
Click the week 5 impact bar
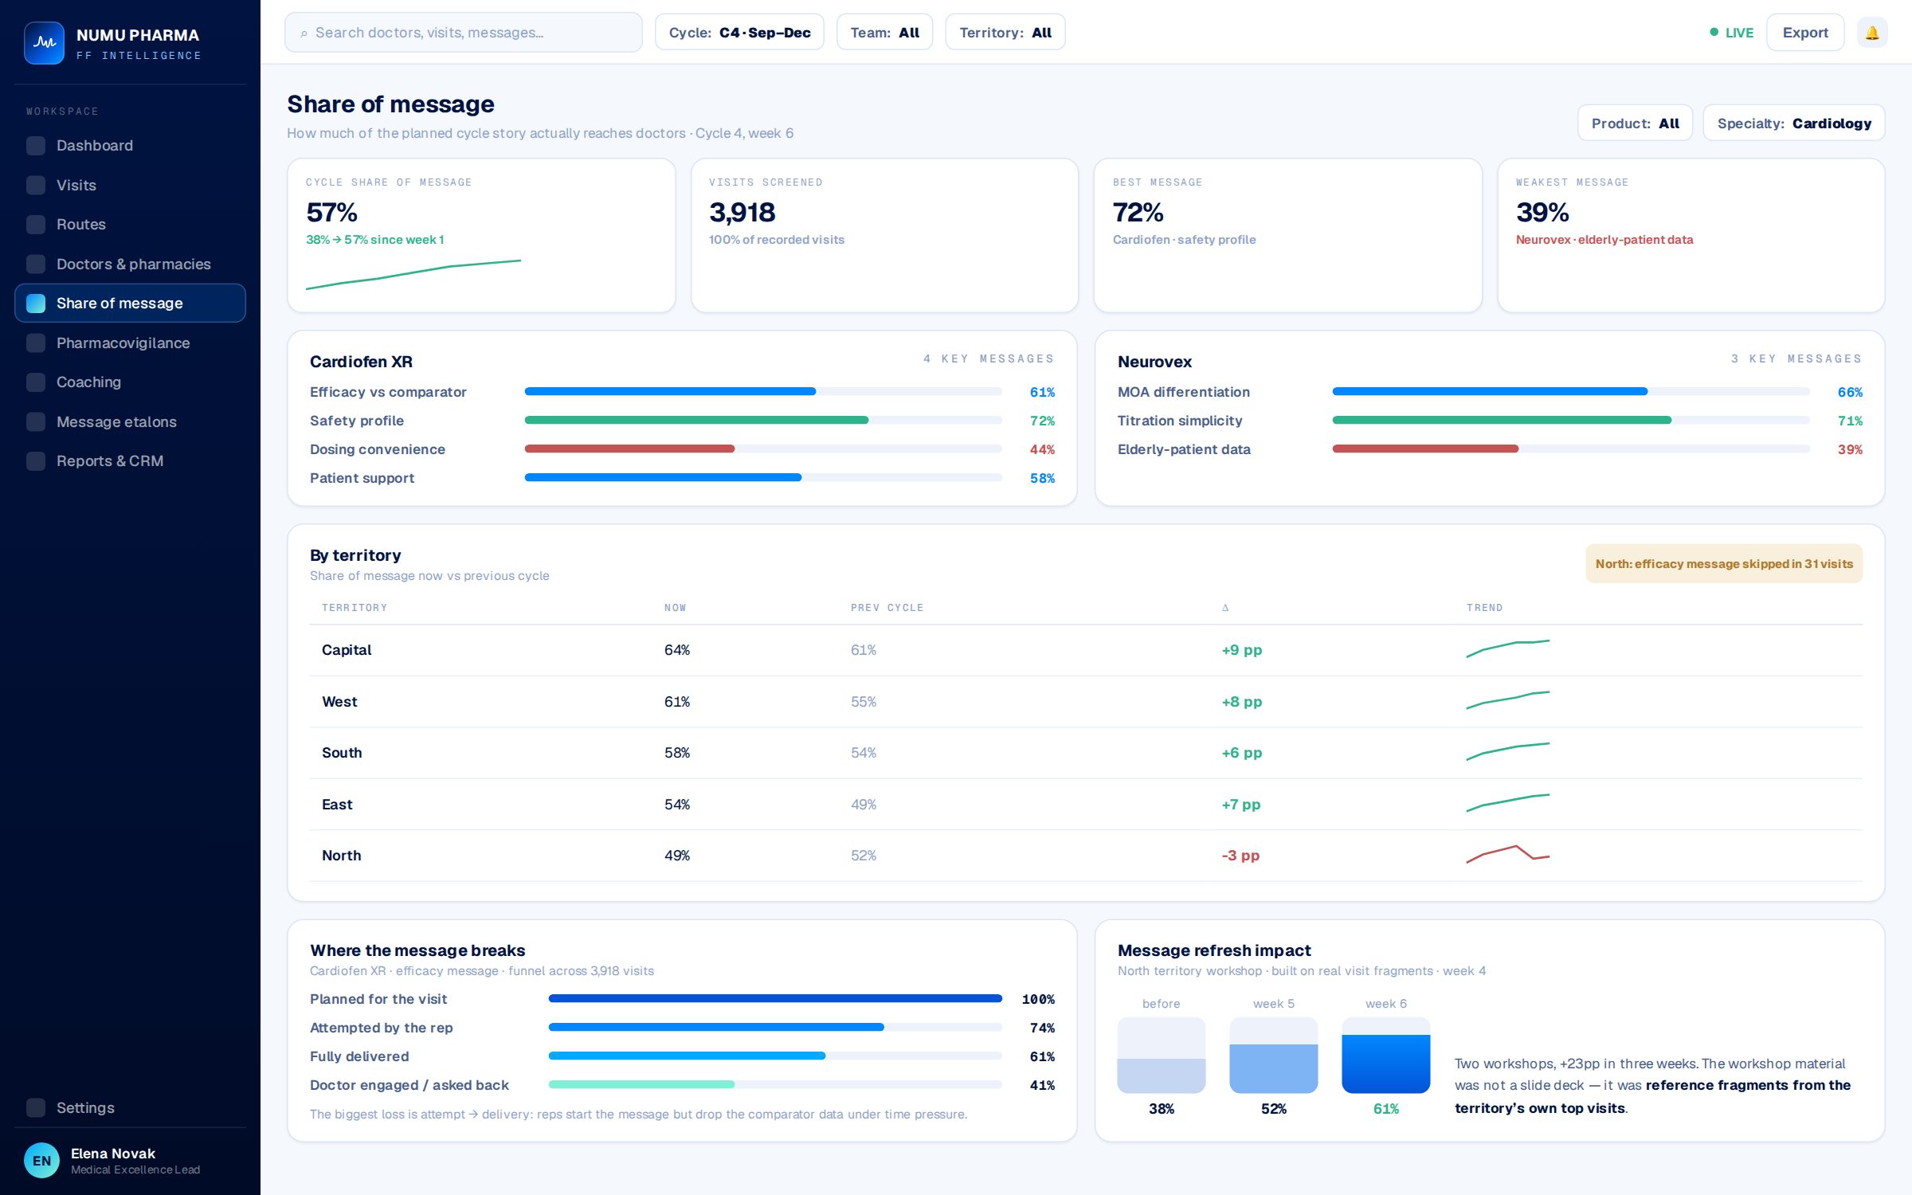[x=1274, y=1055]
